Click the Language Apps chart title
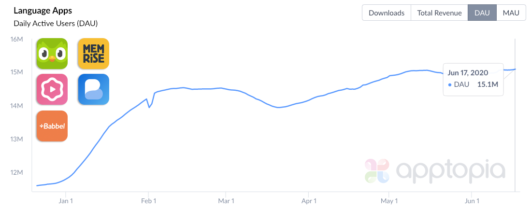 (x=43, y=11)
